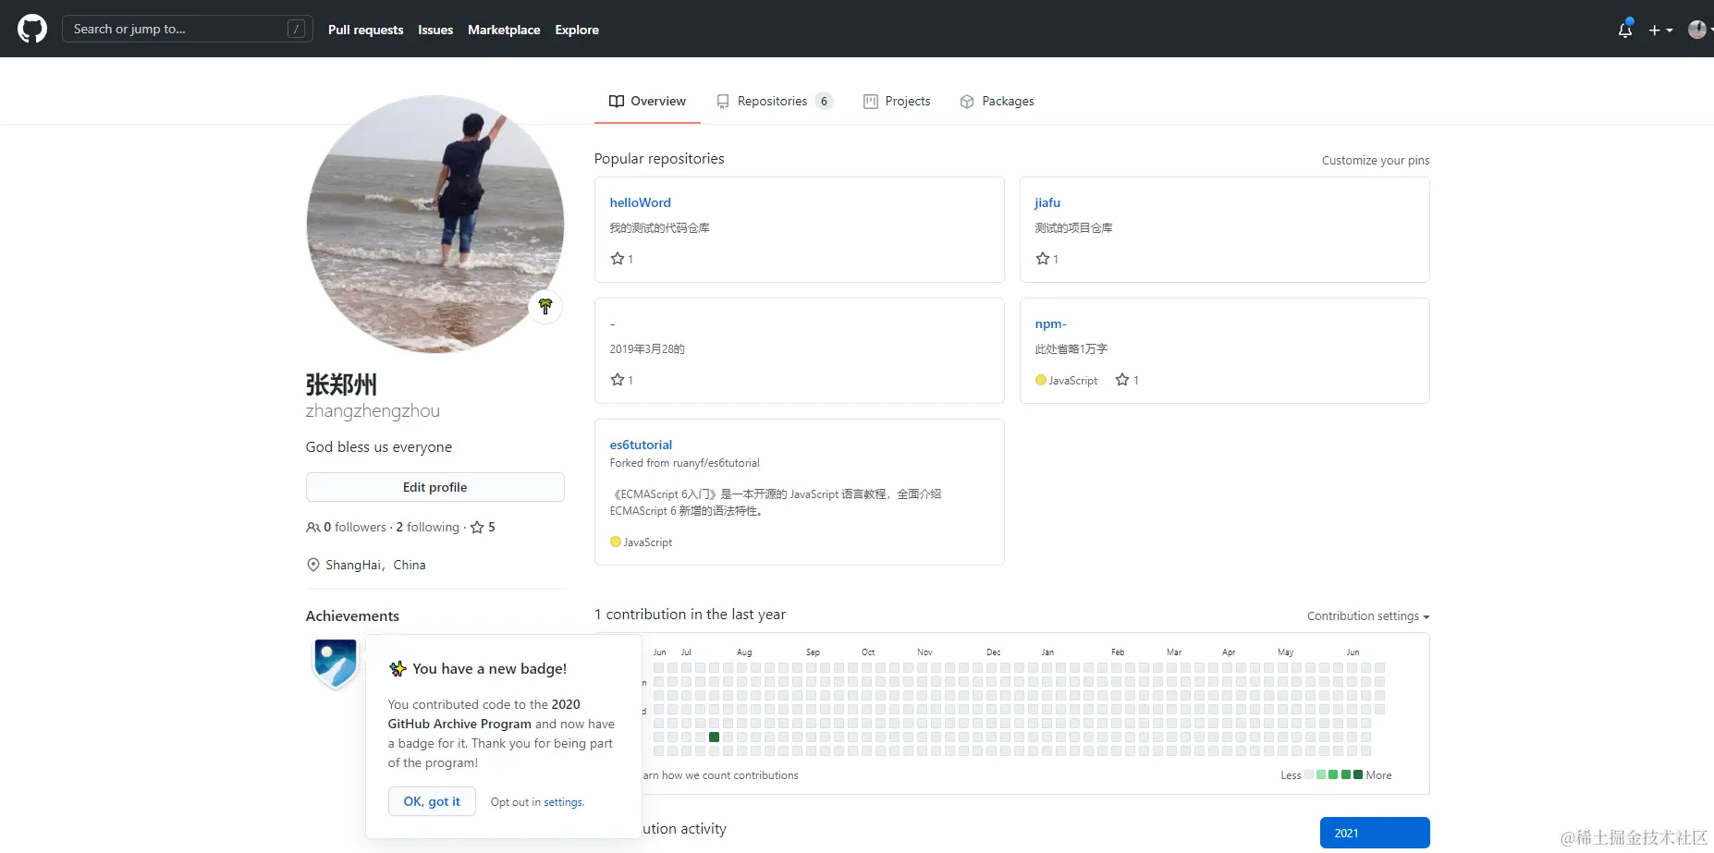This screenshot has height=853, width=1714.
Task: Open the profile avatar photo
Action: 435,224
